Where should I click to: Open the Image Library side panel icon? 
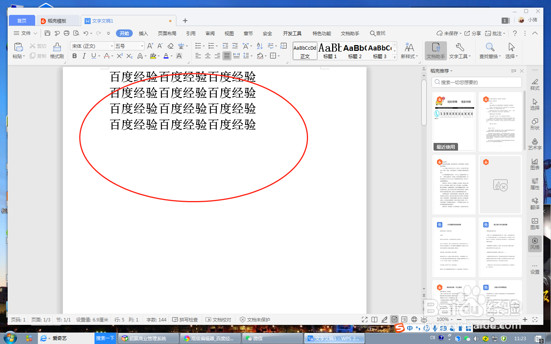(x=535, y=223)
